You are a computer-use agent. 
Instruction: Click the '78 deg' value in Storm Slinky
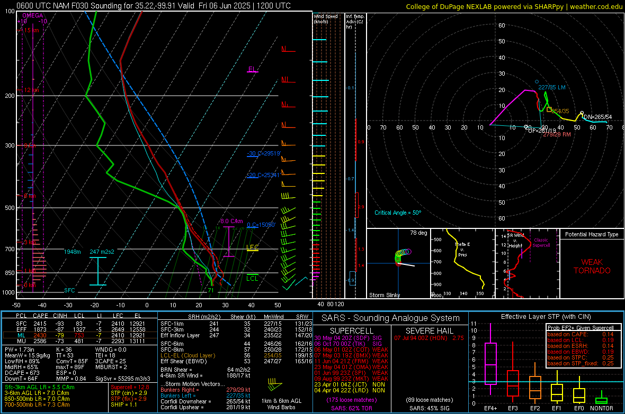(x=418, y=233)
